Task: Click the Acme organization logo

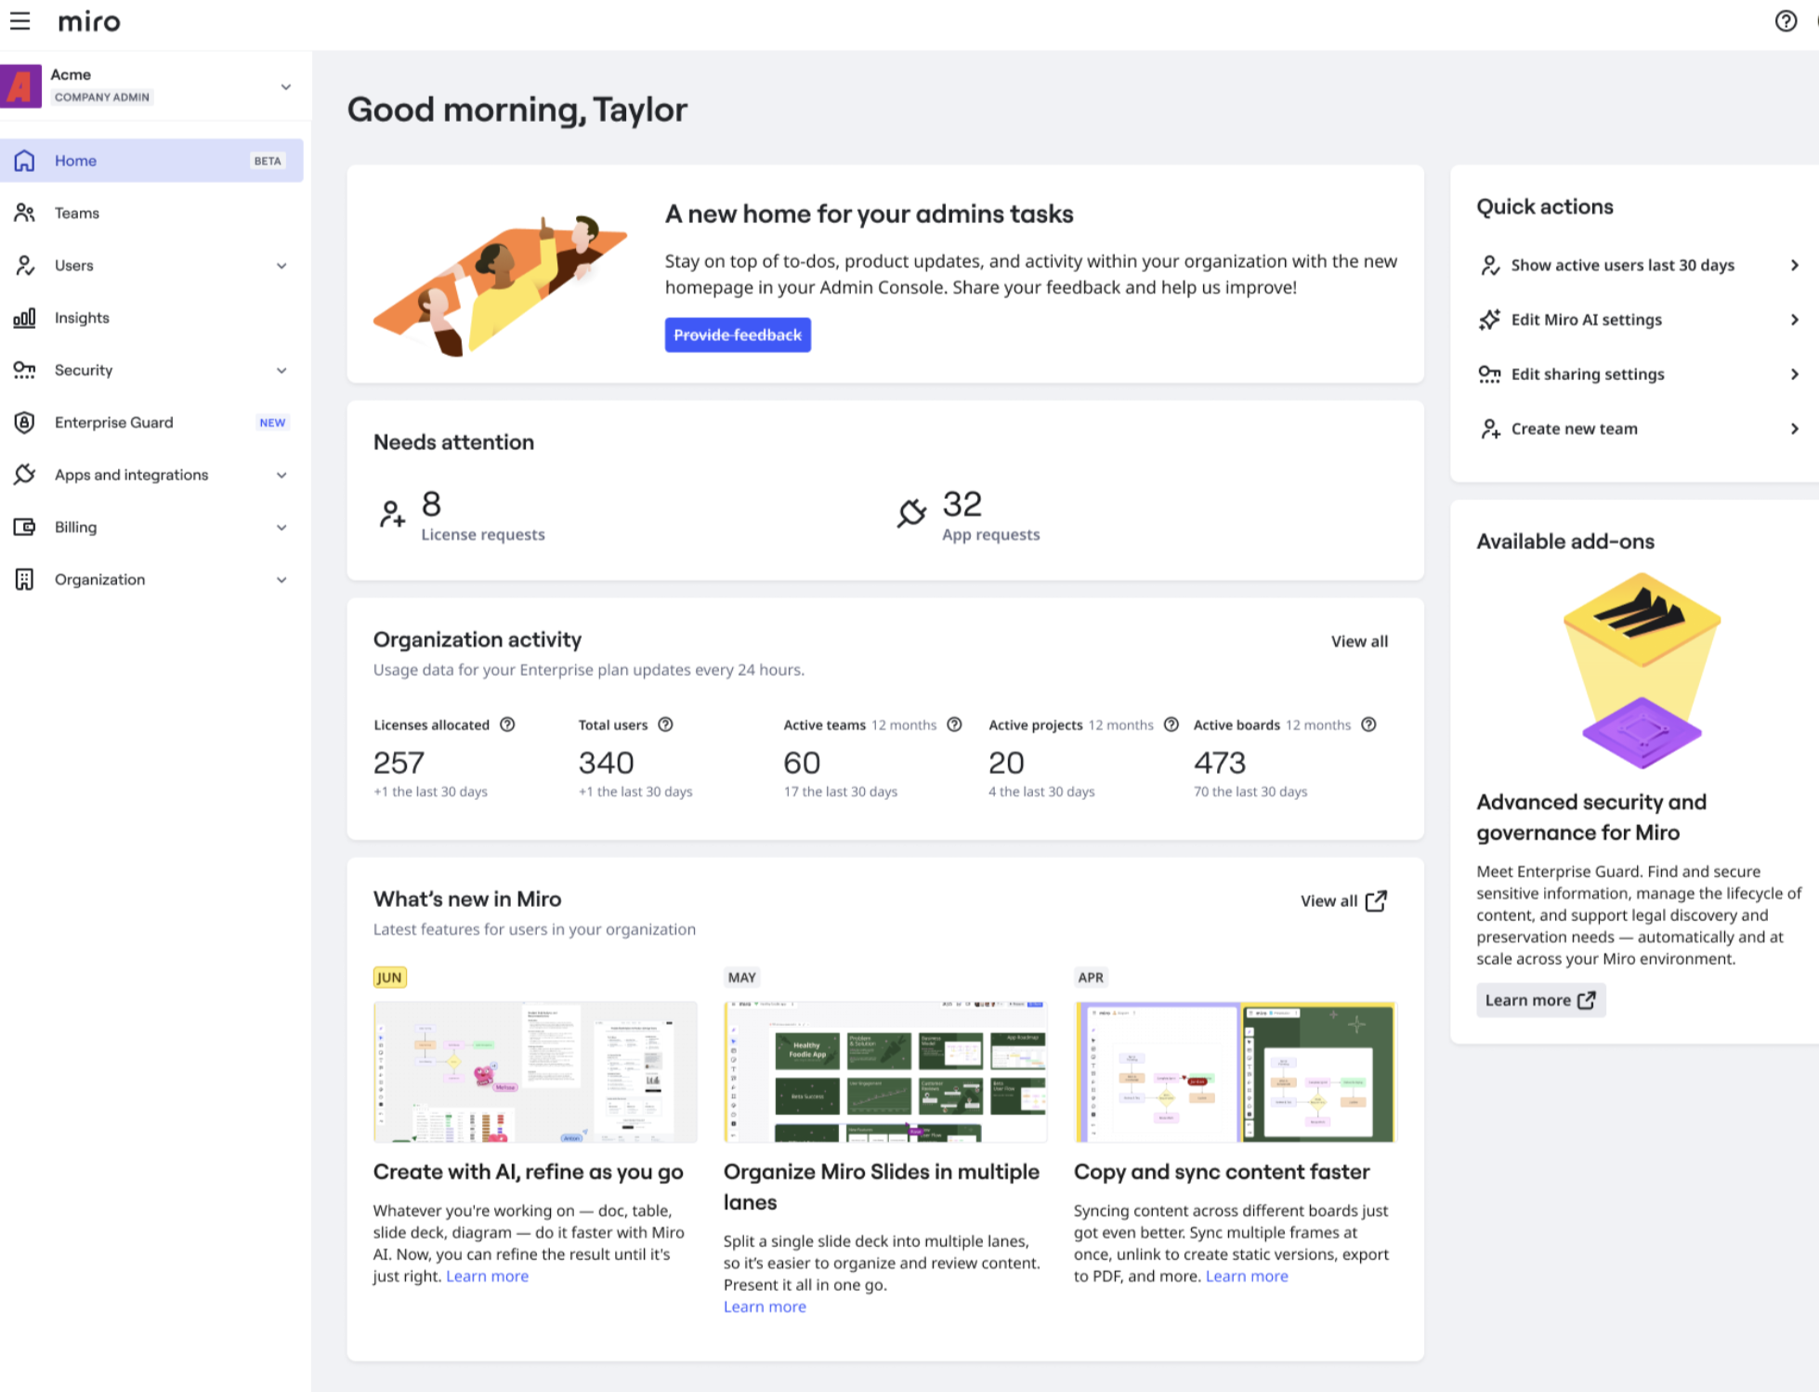Action: (x=20, y=86)
